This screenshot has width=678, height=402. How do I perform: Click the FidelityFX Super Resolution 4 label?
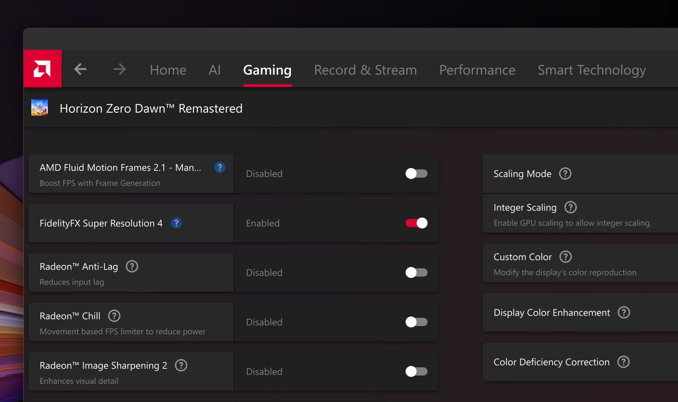[101, 223]
